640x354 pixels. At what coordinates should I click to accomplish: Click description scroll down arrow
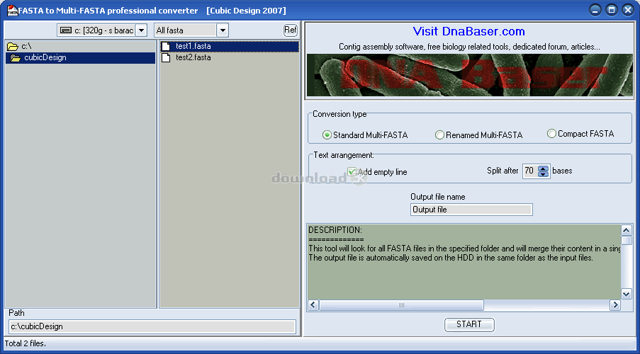(x=626, y=294)
